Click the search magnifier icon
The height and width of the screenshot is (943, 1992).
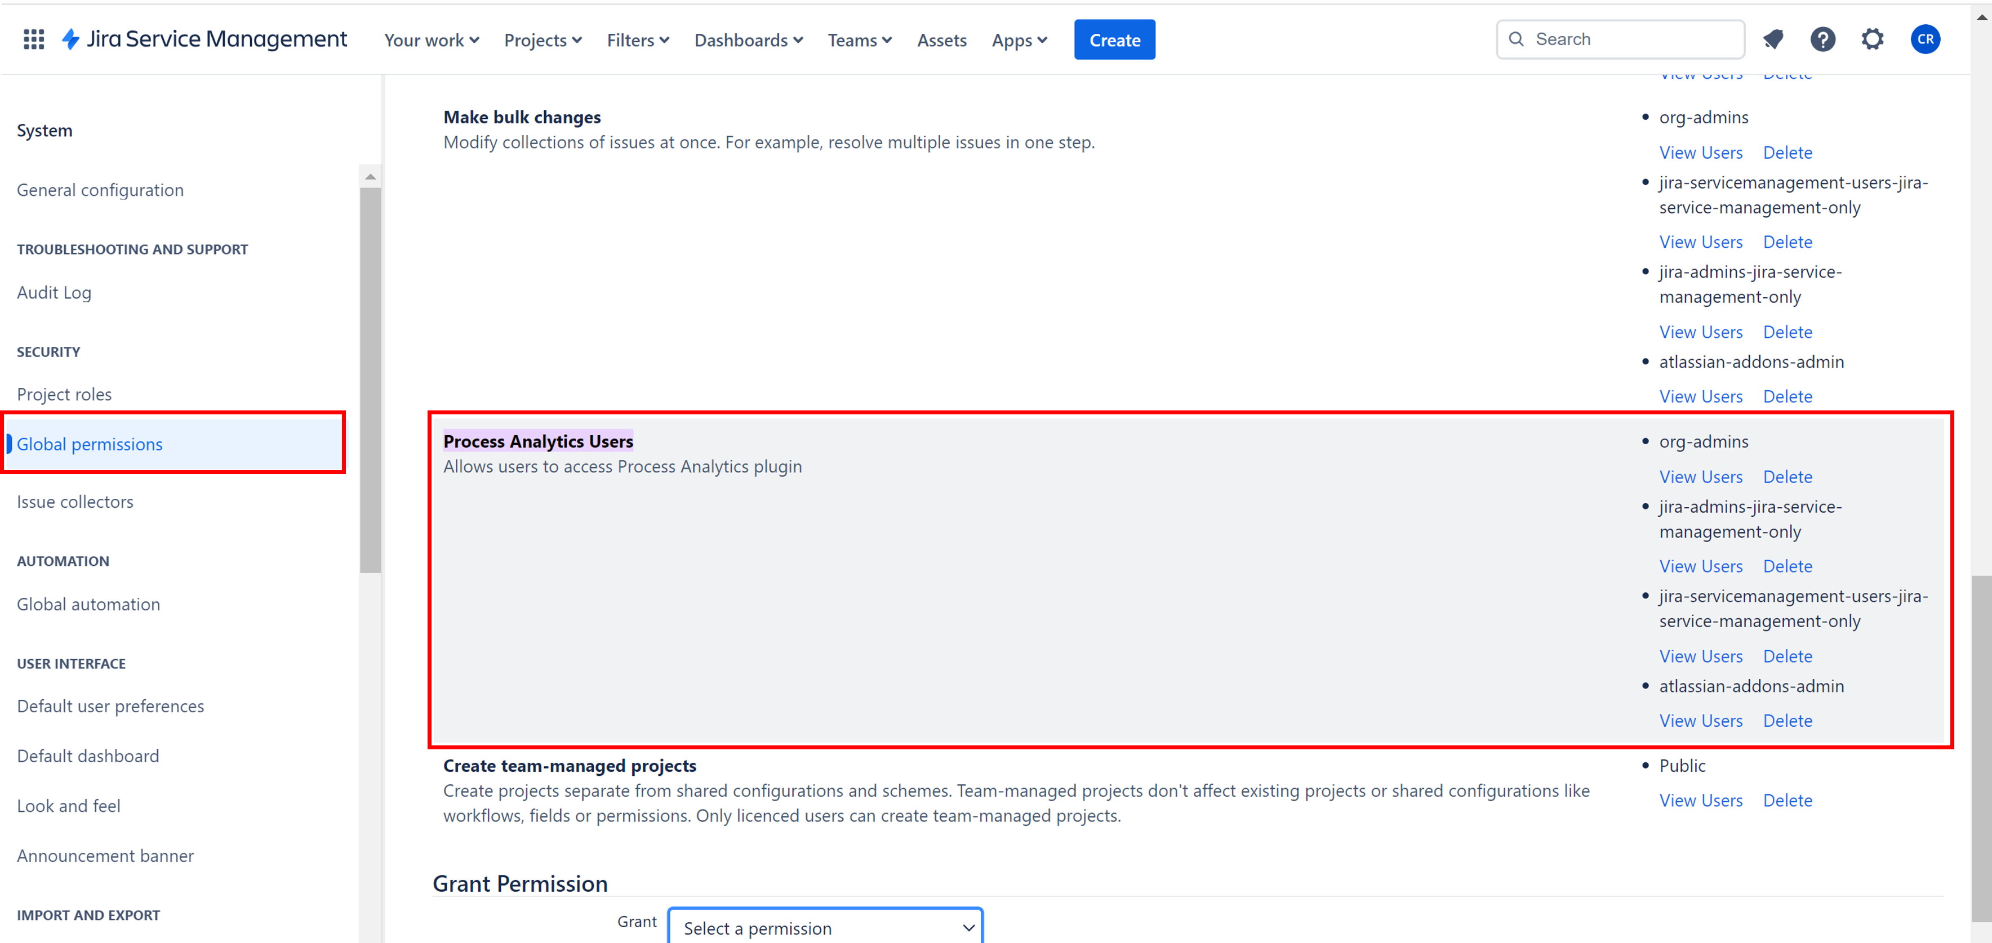coord(1517,39)
